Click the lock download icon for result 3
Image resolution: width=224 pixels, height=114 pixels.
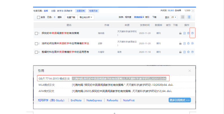tap(180, 52)
